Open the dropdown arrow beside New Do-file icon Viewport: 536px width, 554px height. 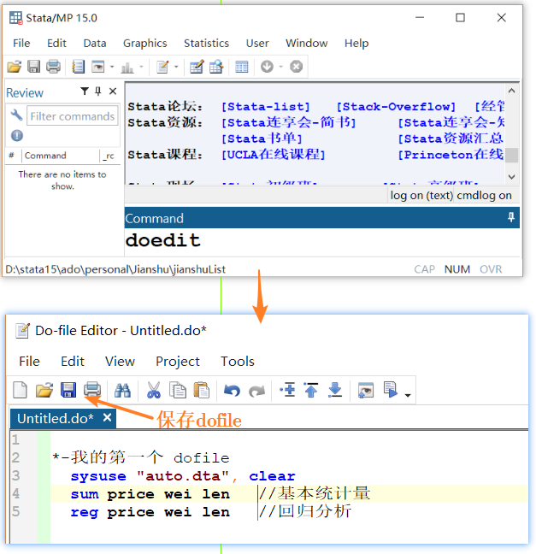[176, 67]
